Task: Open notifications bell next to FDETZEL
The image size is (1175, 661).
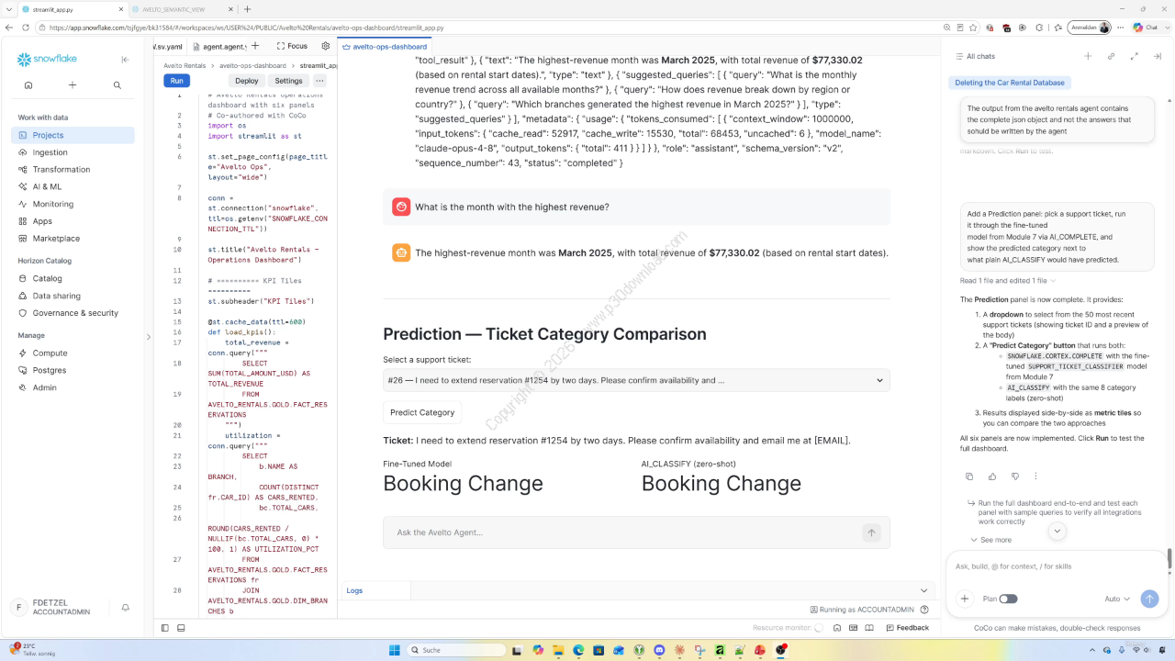Action: pyautogui.click(x=126, y=607)
